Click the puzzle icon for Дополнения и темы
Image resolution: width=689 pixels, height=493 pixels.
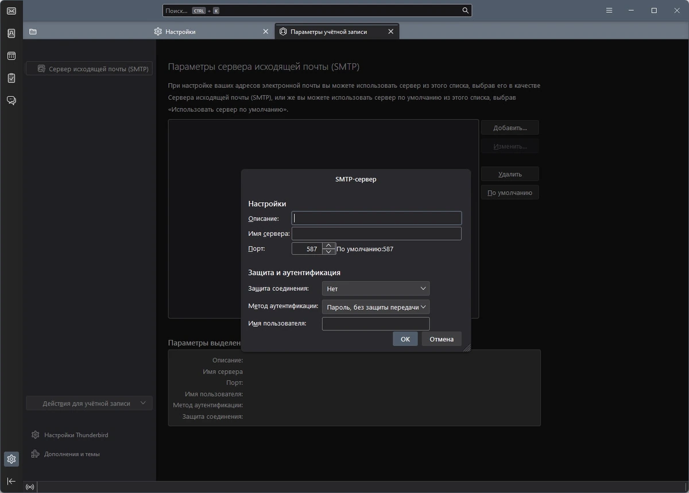pos(36,454)
